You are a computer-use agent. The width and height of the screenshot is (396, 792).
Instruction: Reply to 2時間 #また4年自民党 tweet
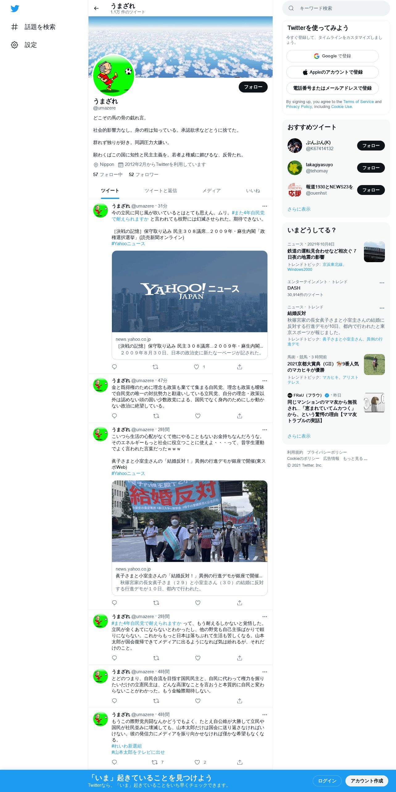pos(114,658)
